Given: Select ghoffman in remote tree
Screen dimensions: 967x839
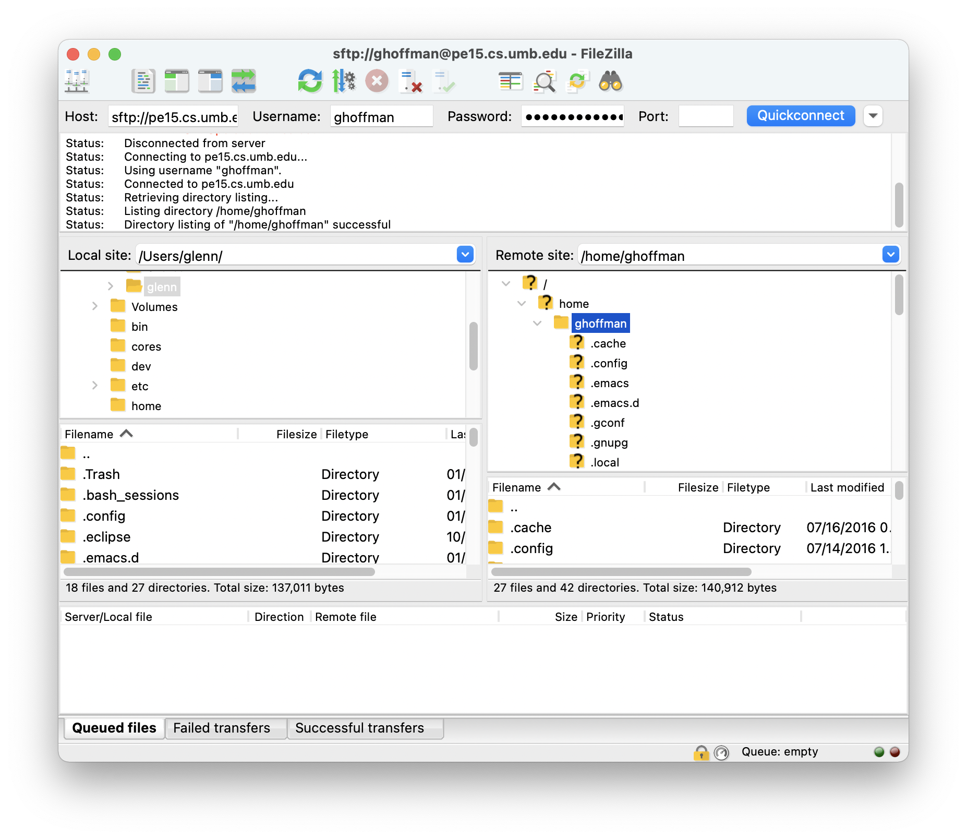Looking at the screenshot, I should click(600, 323).
